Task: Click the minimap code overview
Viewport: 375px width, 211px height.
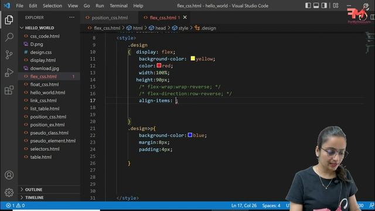Action: click(370, 43)
